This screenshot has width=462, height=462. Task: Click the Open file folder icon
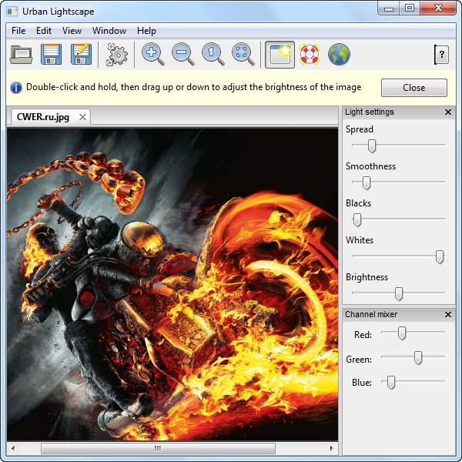pyautogui.click(x=21, y=55)
